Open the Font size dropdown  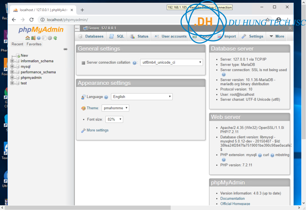[x=114, y=119]
